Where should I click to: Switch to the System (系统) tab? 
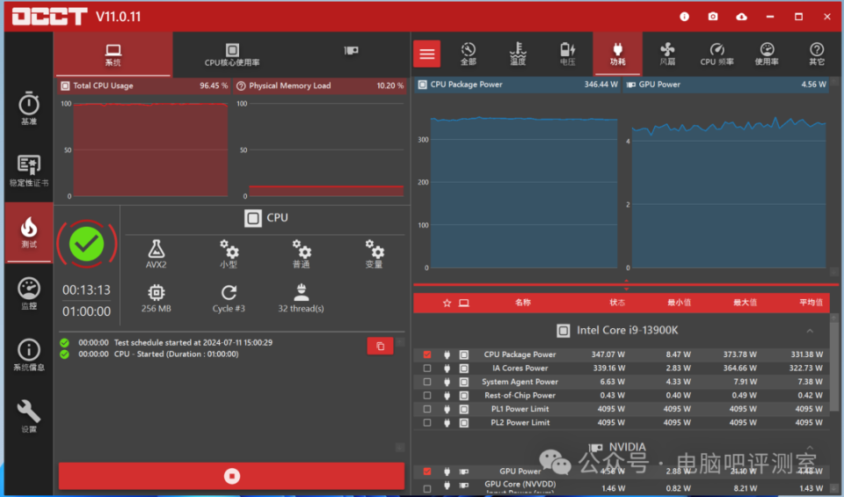click(x=113, y=55)
